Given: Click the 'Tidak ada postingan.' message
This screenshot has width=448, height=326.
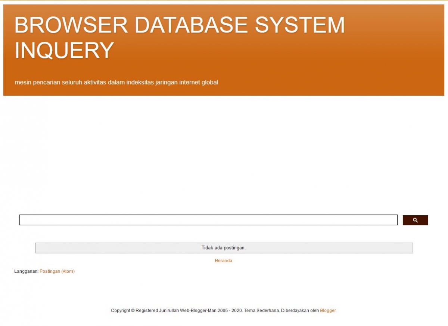Looking at the screenshot, I should [x=224, y=248].
